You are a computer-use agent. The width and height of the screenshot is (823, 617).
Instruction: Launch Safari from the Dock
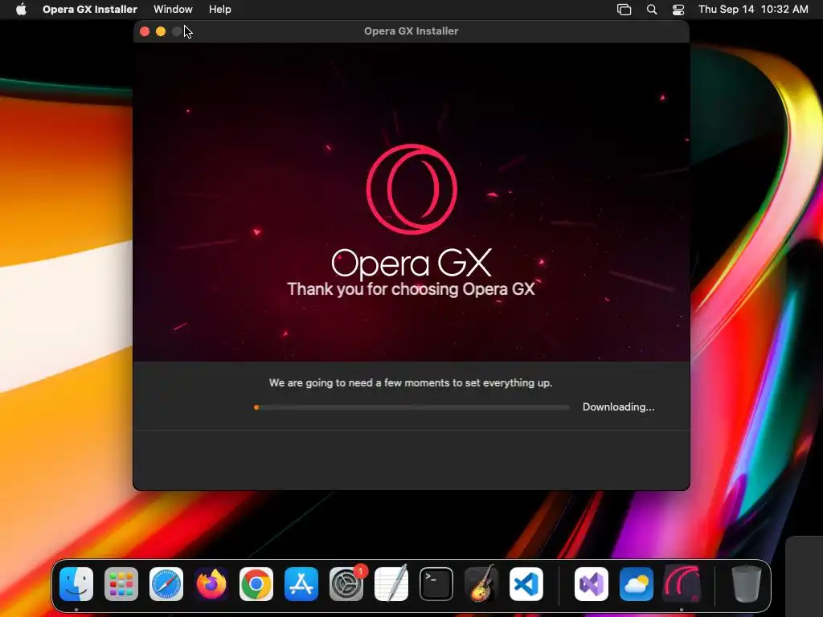click(166, 584)
